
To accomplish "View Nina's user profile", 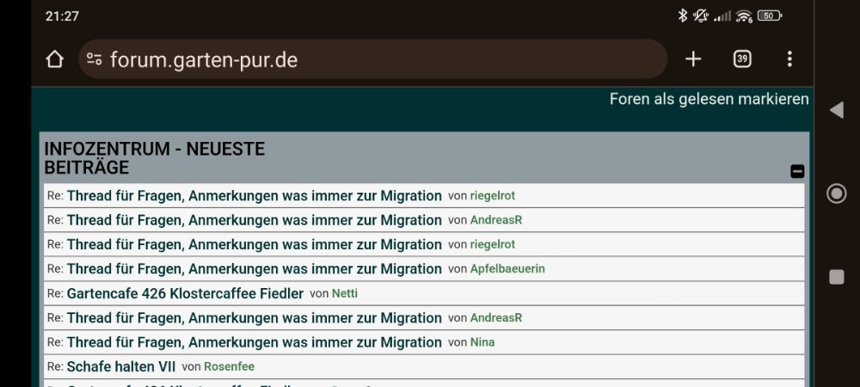I will (482, 342).
